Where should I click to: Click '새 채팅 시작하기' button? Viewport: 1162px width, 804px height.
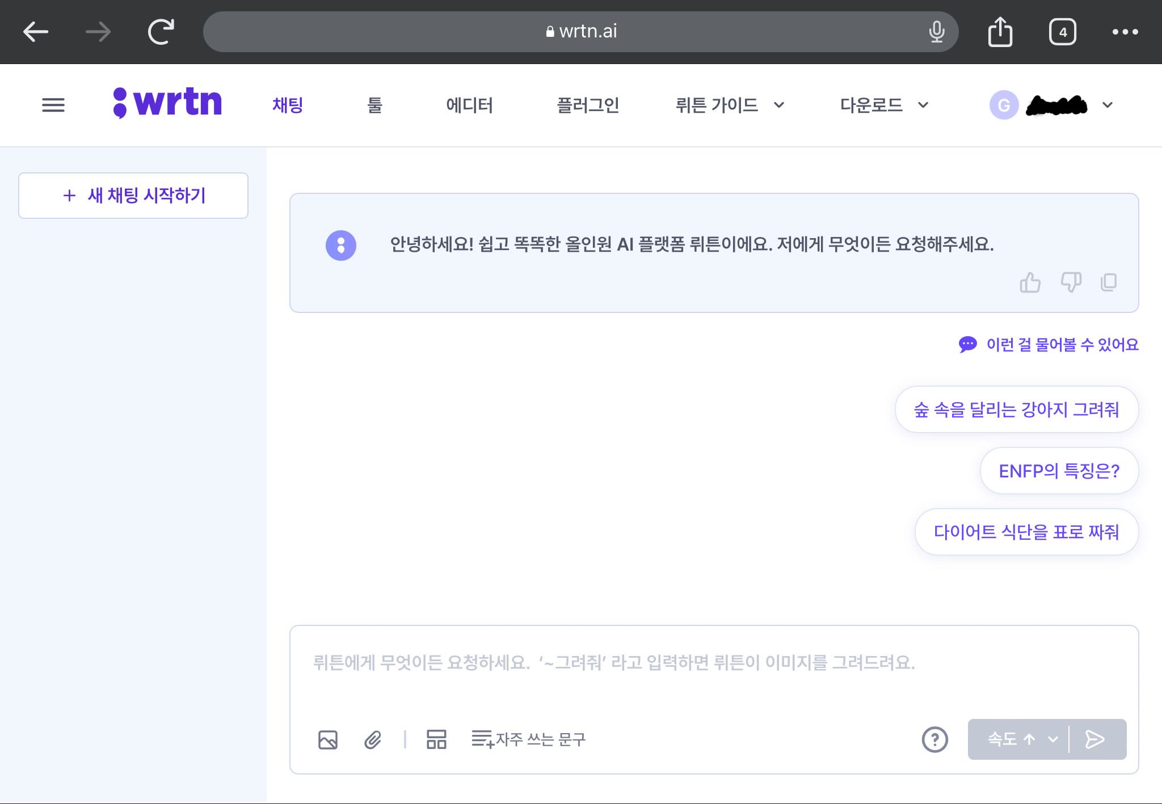133,195
